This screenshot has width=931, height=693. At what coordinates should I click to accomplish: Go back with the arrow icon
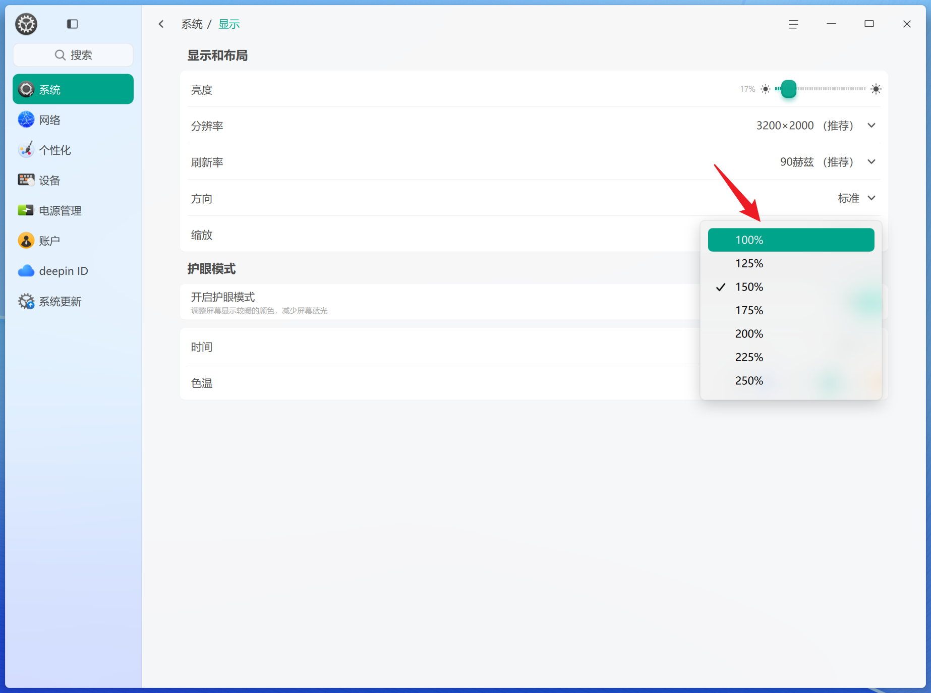(x=161, y=24)
